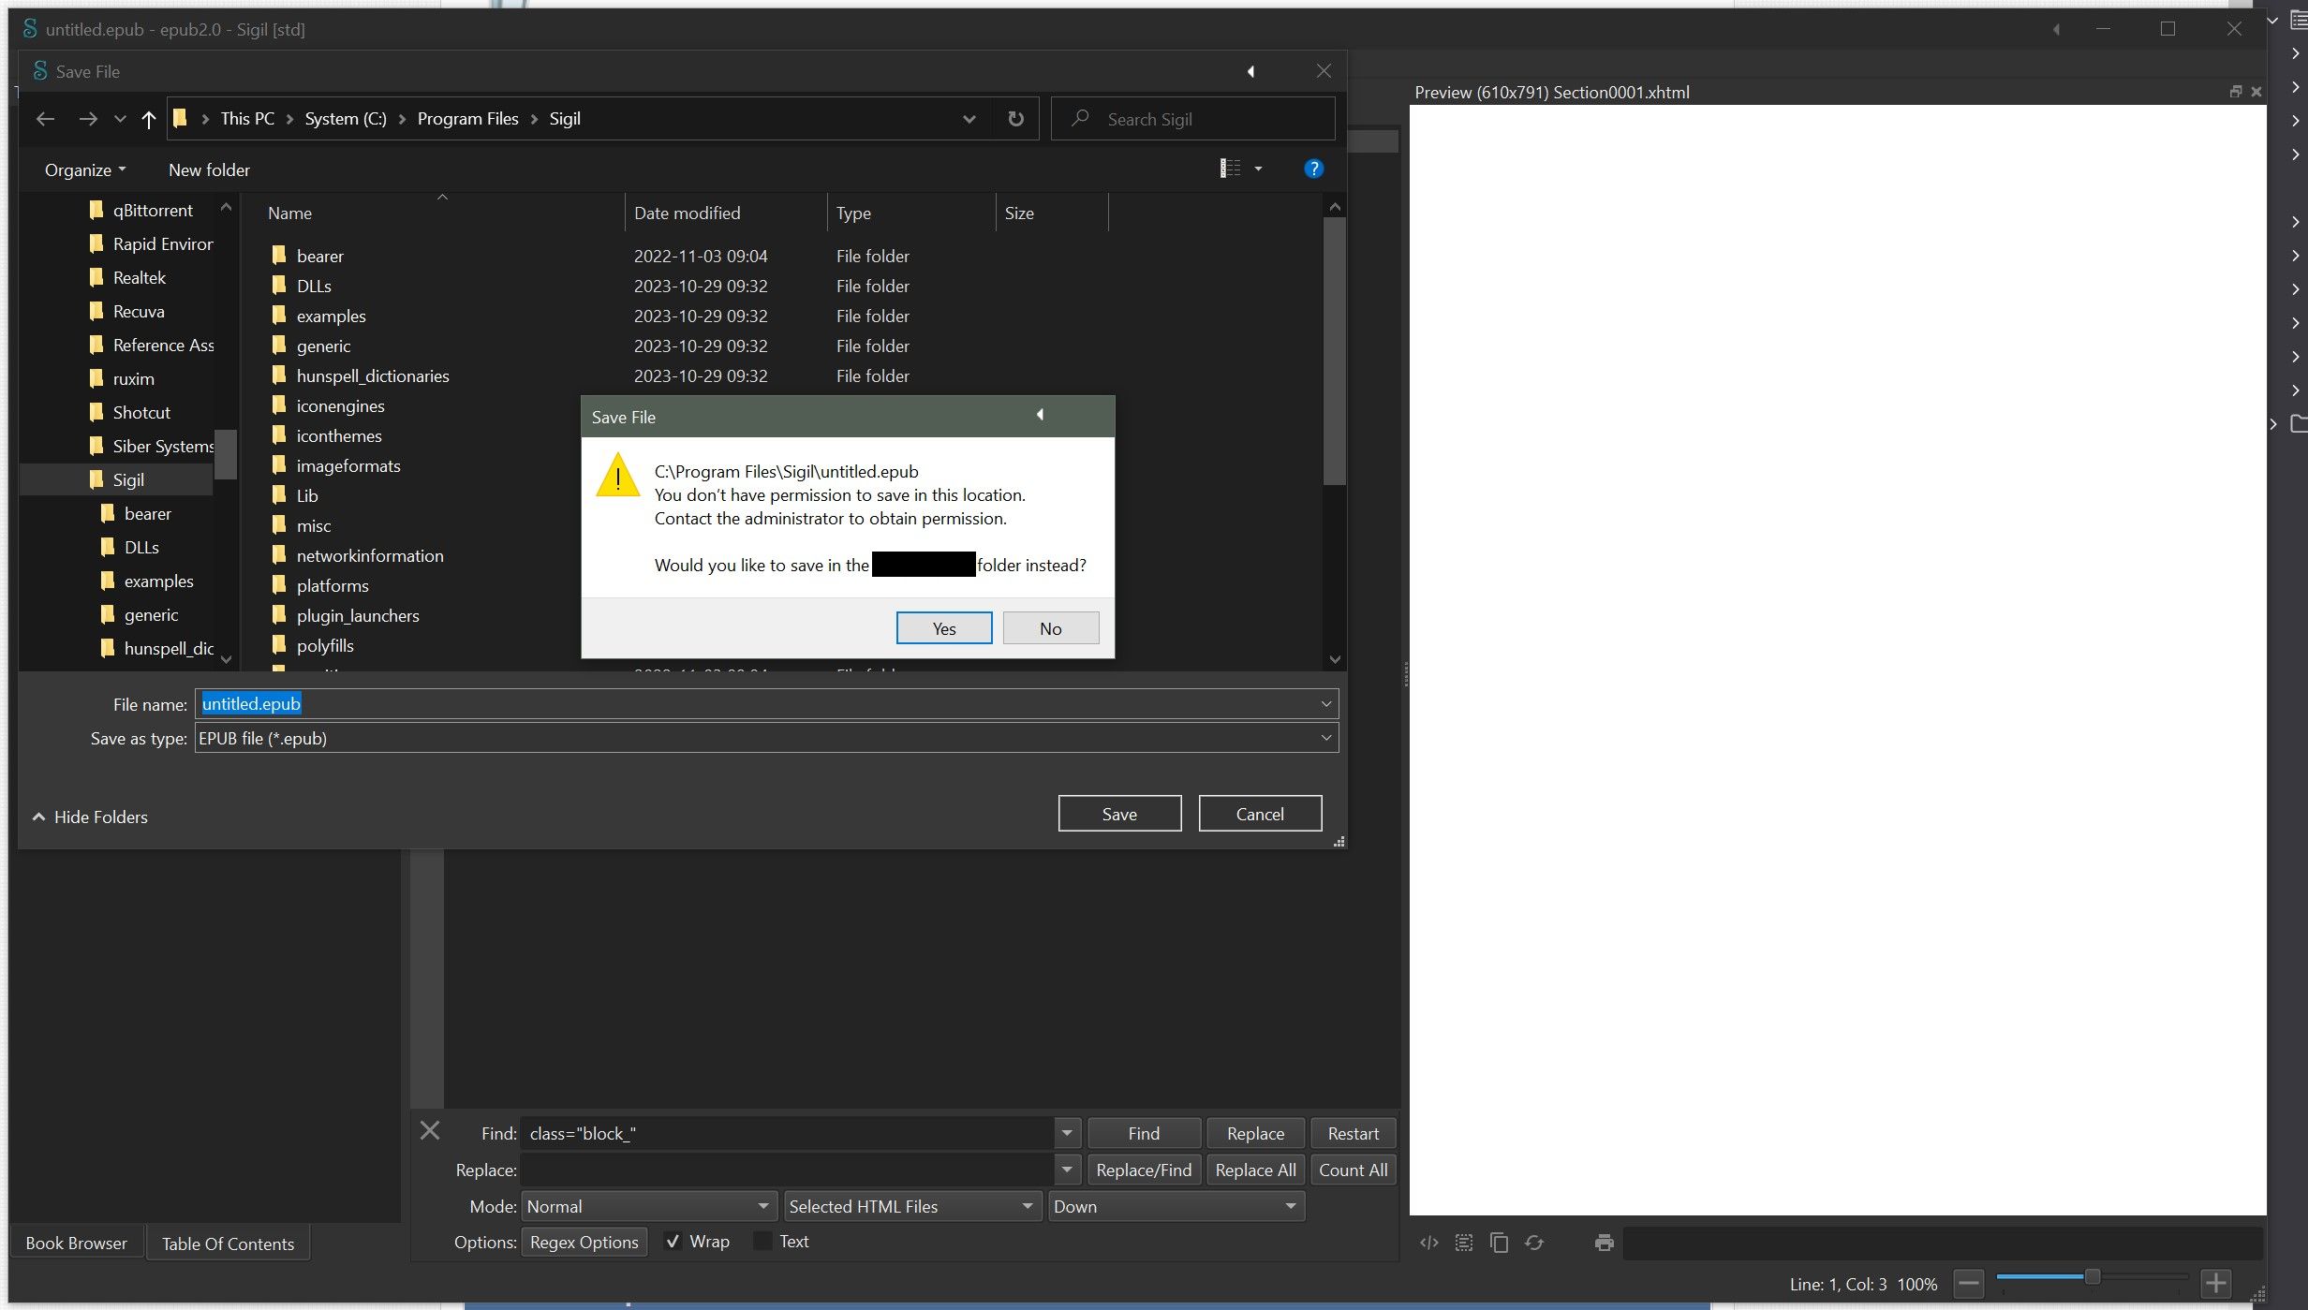Click the Replace All button

click(1255, 1170)
